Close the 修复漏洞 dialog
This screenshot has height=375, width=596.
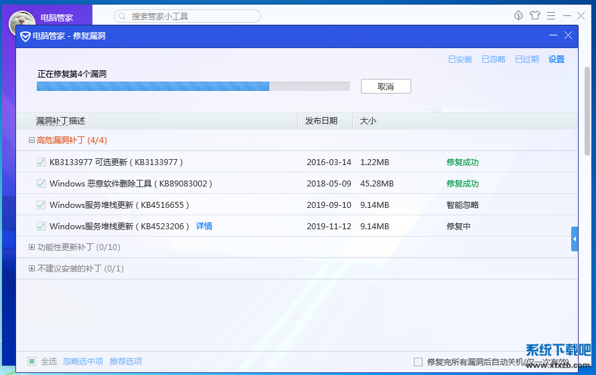pyautogui.click(x=569, y=35)
